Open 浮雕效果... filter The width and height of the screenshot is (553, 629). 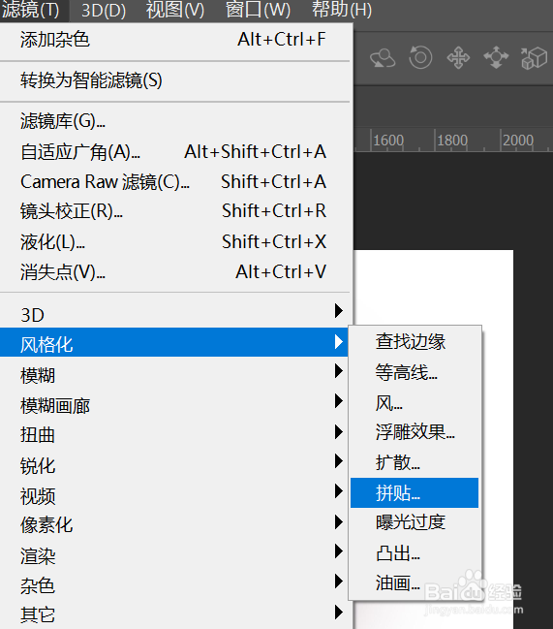click(415, 432)
